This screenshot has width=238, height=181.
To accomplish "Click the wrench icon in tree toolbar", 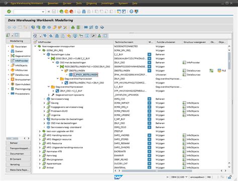I will (x=93, y=36).
